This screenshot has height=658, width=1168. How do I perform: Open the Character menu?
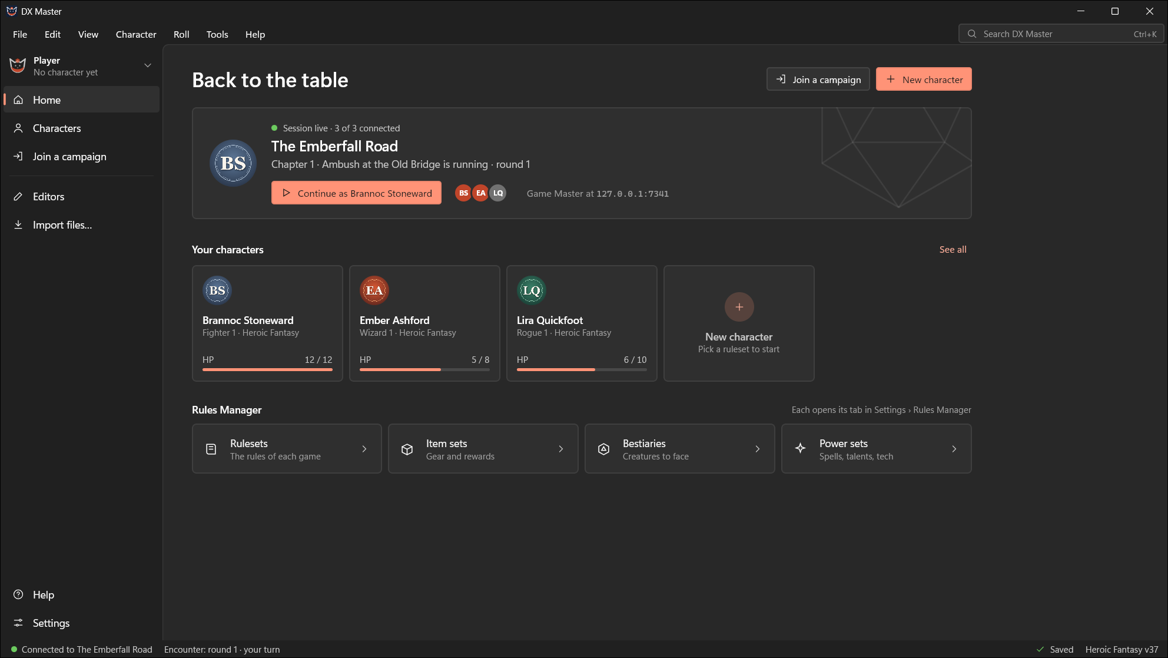point(136,34)
